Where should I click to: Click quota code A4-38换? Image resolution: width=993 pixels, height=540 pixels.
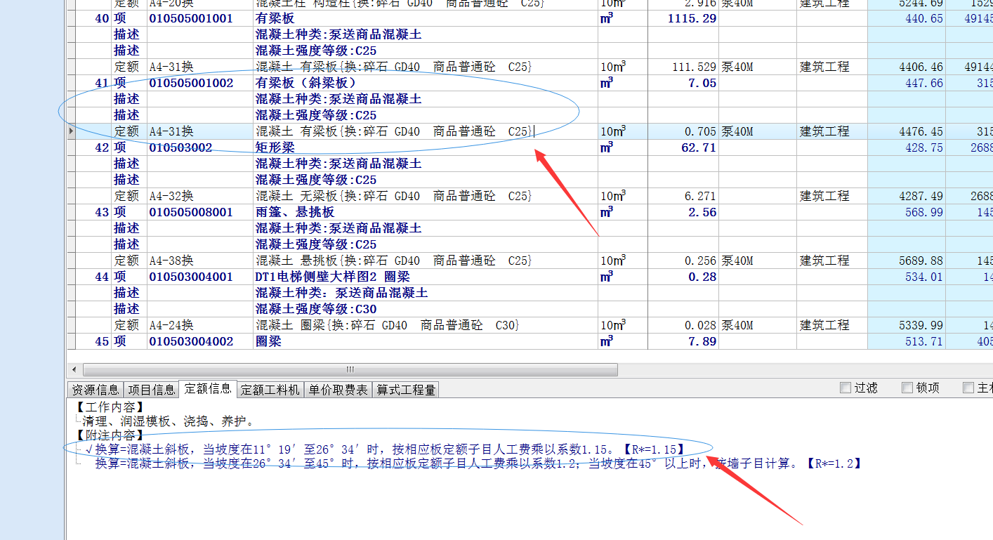171,261
